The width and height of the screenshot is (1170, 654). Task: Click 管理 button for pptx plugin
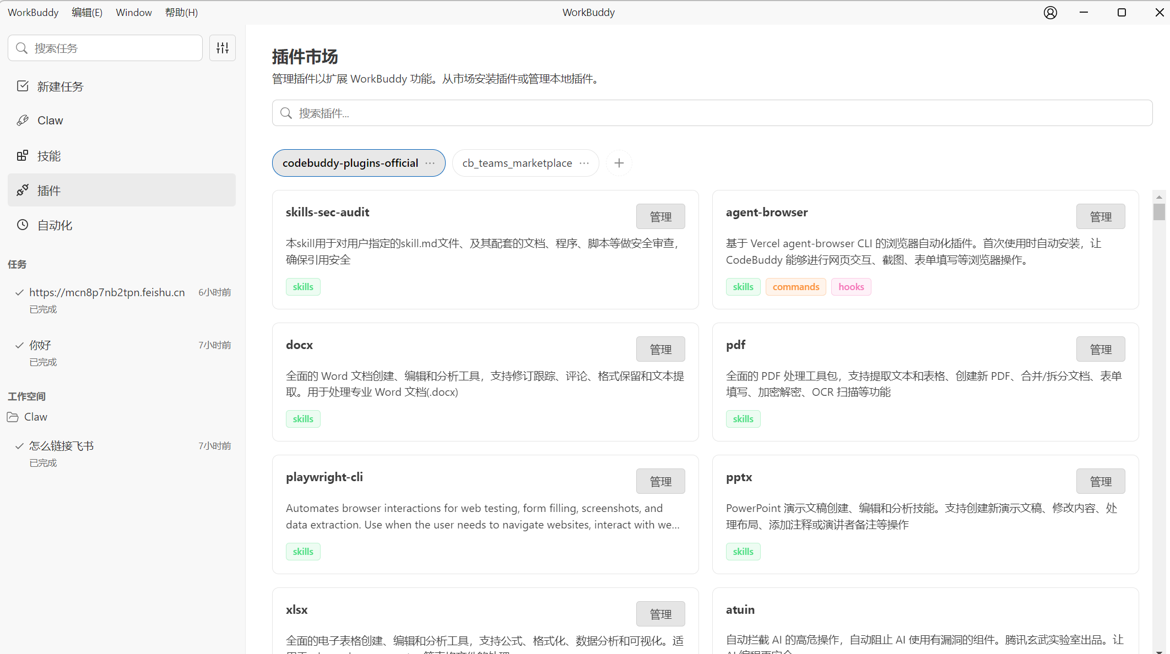point(1100,481)
